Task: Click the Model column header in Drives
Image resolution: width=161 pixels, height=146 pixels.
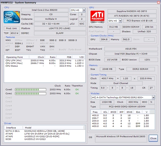Action: pos(54,128)
